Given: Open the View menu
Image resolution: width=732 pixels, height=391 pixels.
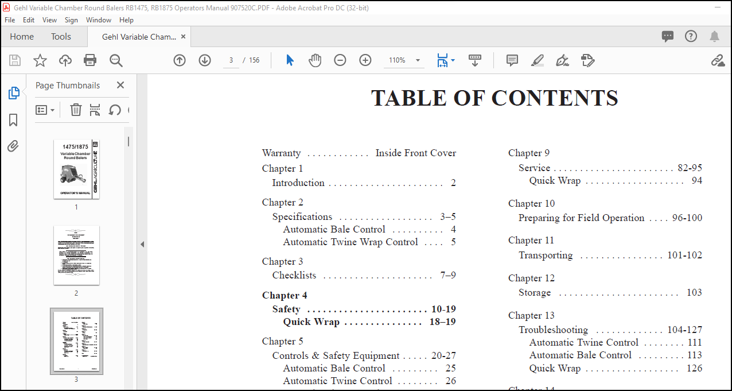Looking at the screenshot, I should click(50, 20).
